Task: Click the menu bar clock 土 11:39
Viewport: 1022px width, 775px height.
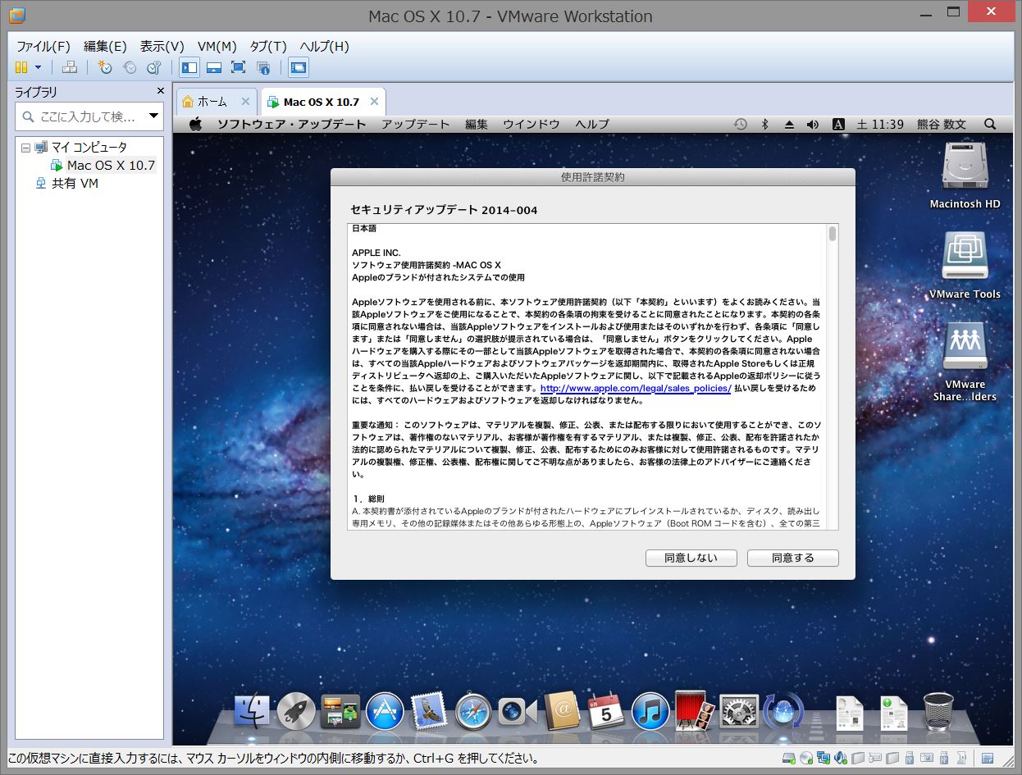Action: [880, 125]
